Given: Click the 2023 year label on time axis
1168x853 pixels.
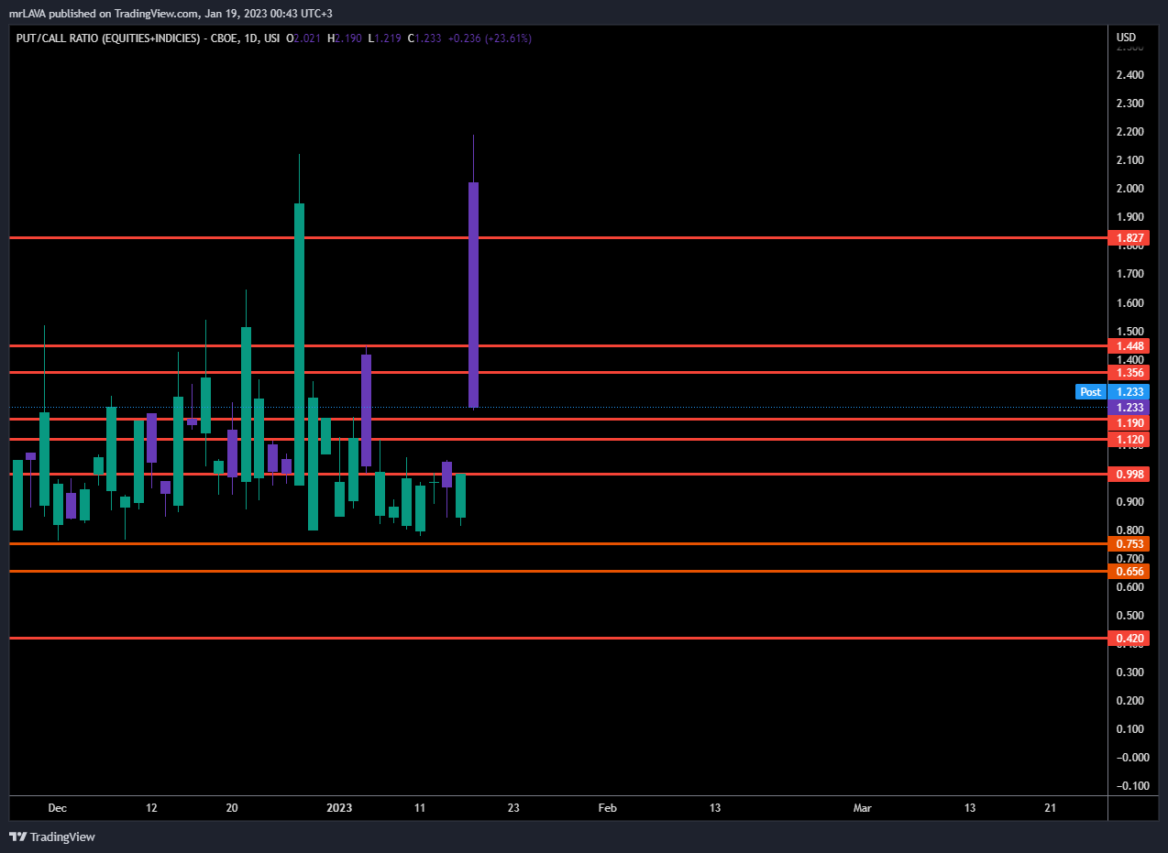Looking at the screenshot, I should tap(339, 808).
